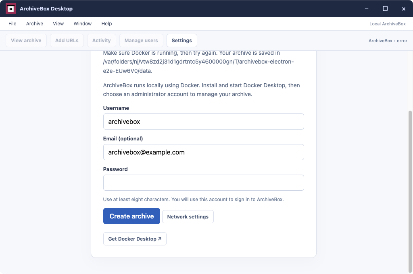Image resolution: width=413 pixels, height=274 pixels.
Task: Switch to the Add URLs tab
Action: pos(67,41)
